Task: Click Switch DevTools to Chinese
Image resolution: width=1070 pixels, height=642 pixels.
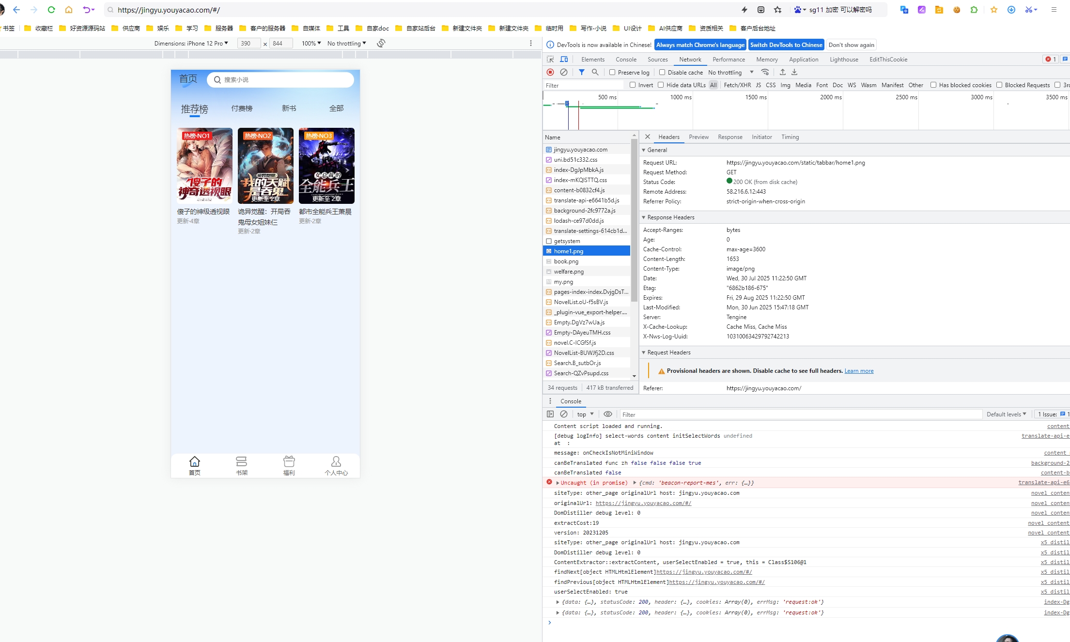Action: pos(786,45)
